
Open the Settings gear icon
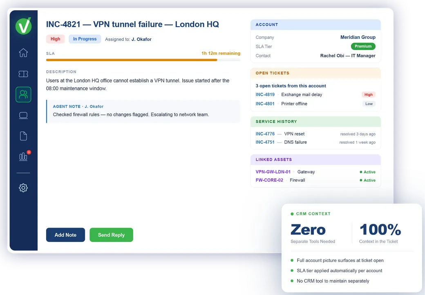tap(23, 188)
